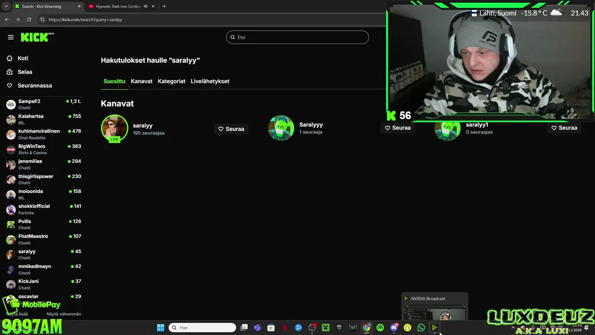Follow Saralyyy with Seuraa button
This screenshot has width=595, height=335.
click(398, 127)
